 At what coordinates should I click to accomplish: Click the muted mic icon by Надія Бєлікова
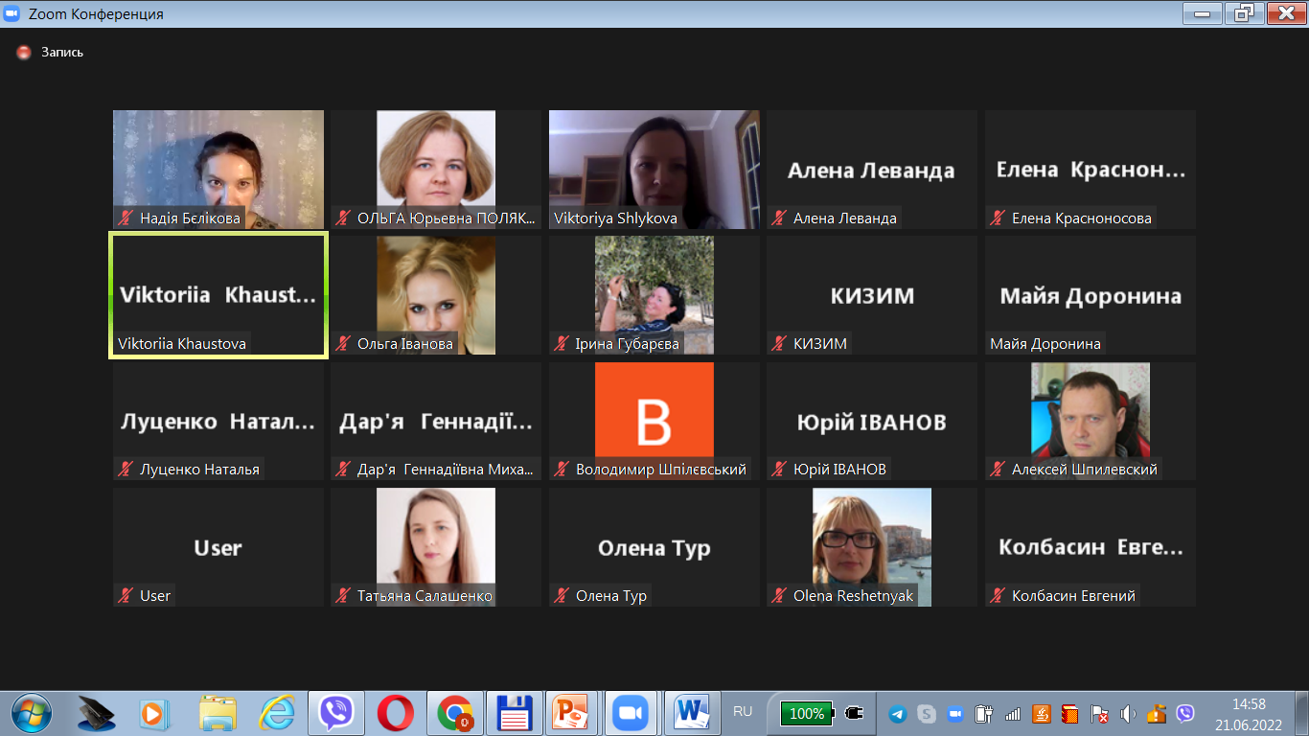coord(126,218)
